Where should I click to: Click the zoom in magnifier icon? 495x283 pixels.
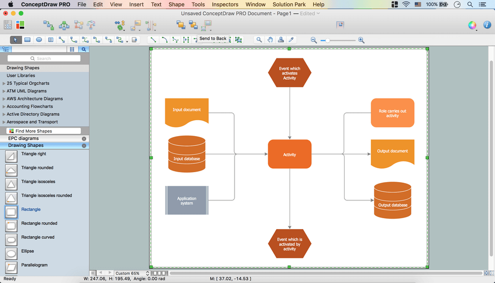pos(361,40)
